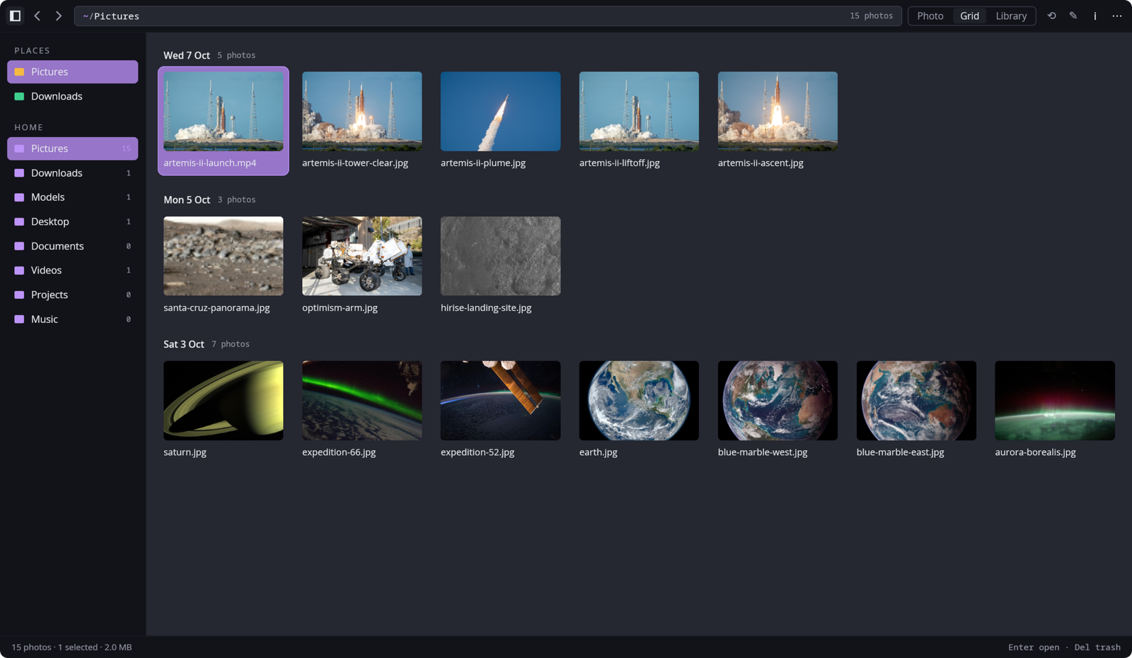Open the Desktop folder
This screenshot has height=658, width=1132.
[x=72, y=222]
